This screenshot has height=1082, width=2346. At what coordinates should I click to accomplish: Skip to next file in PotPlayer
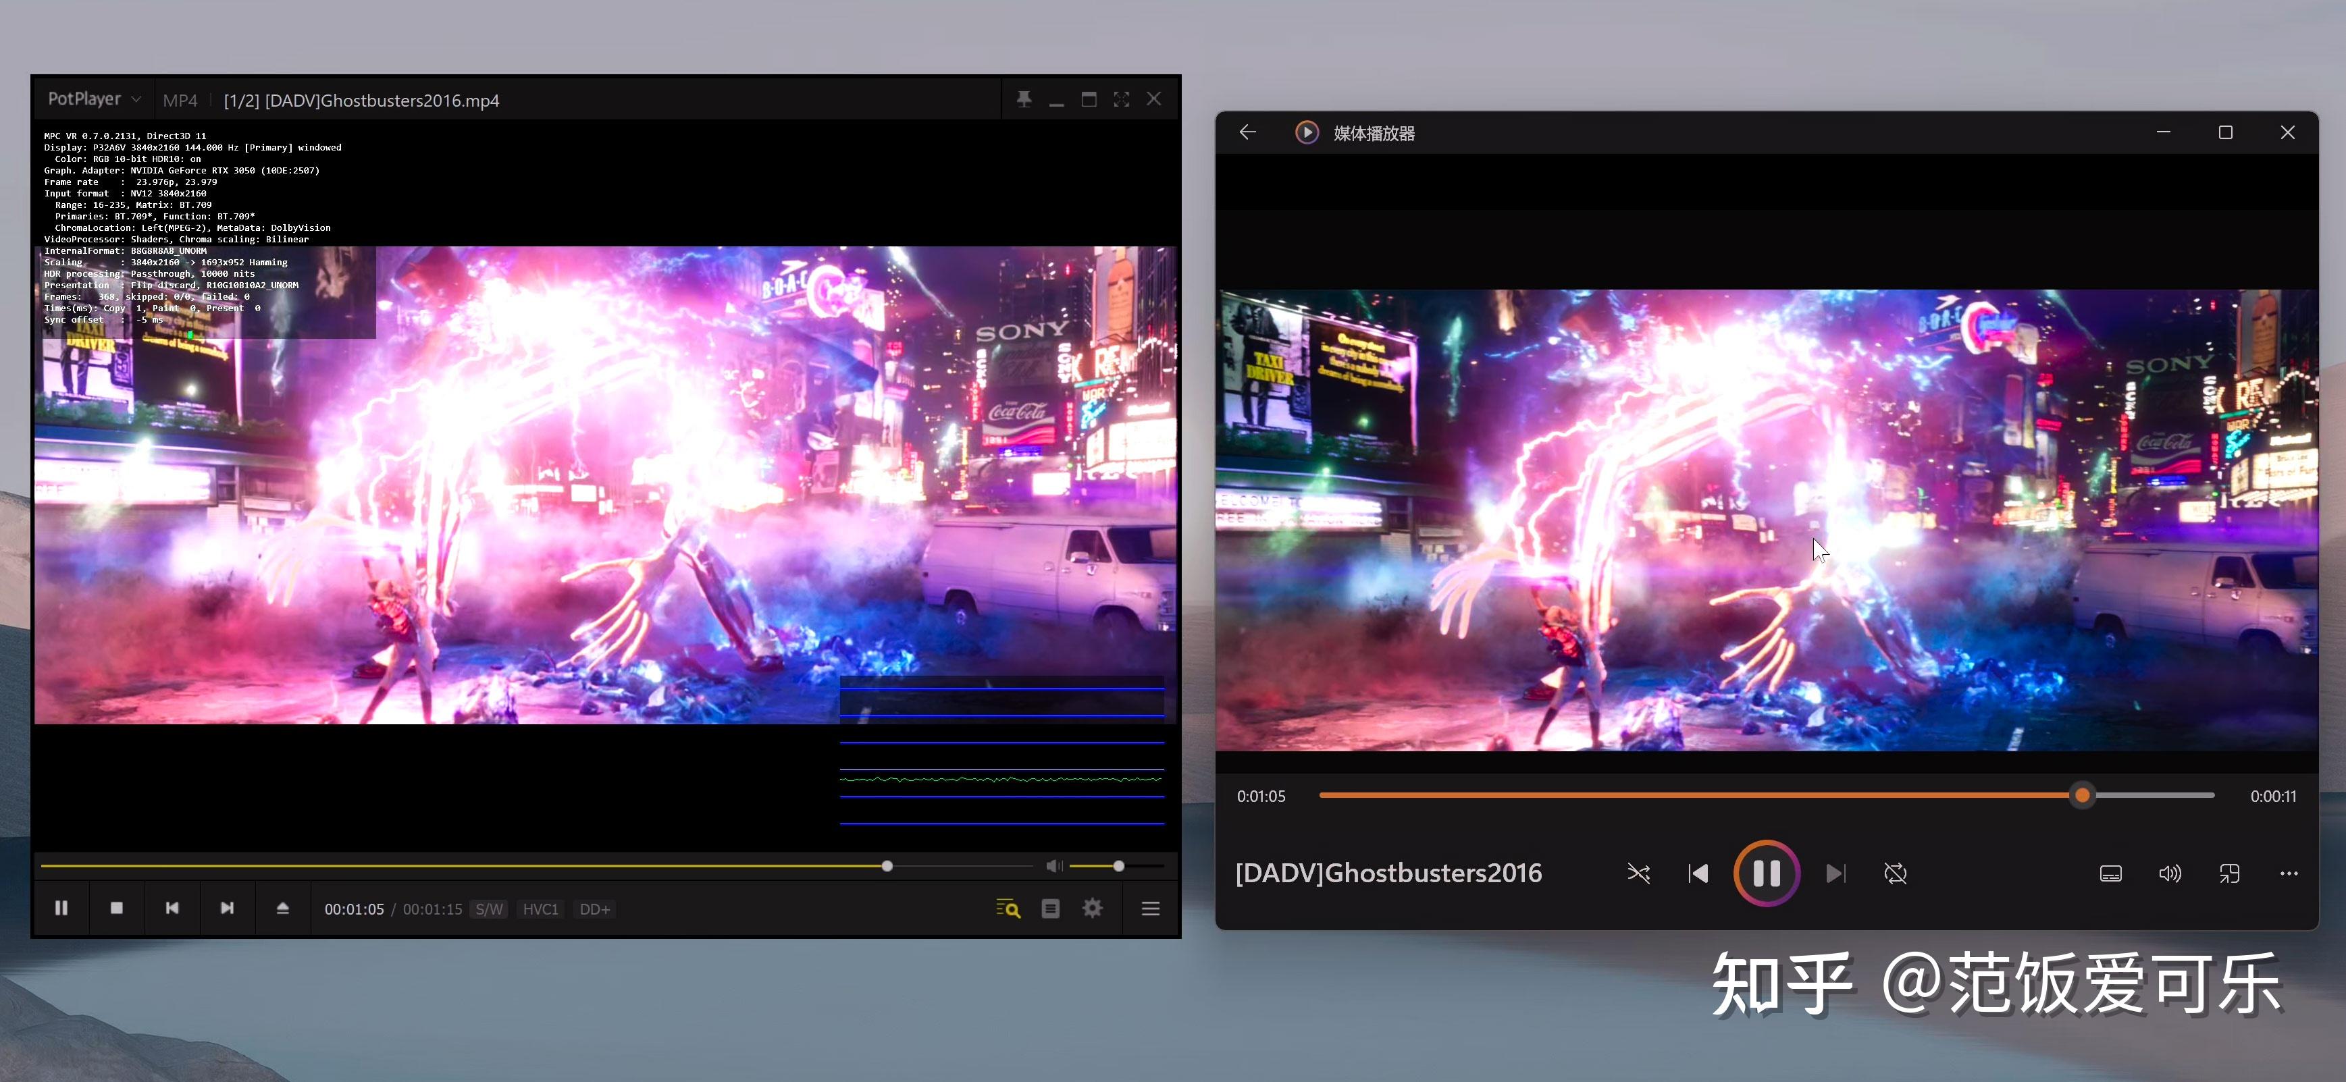point(228,908)
